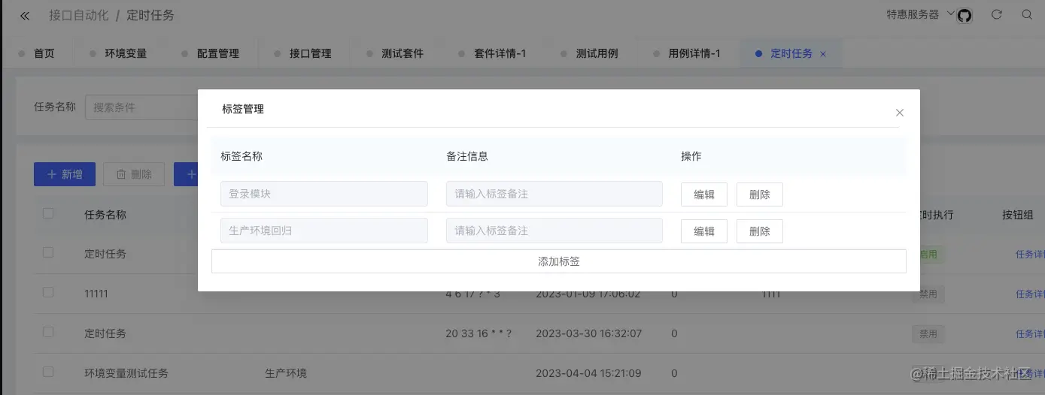
Task: Click the 任务名称 column header in table
Action: pyautogui.click(x=105, y=215)
